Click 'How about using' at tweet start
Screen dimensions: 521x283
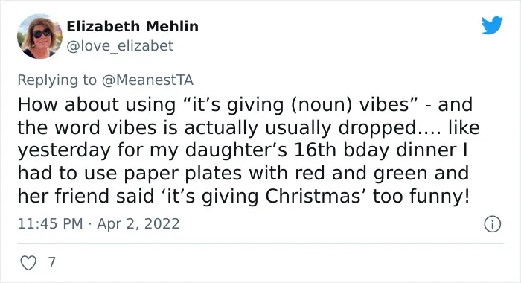pos(97,105)
